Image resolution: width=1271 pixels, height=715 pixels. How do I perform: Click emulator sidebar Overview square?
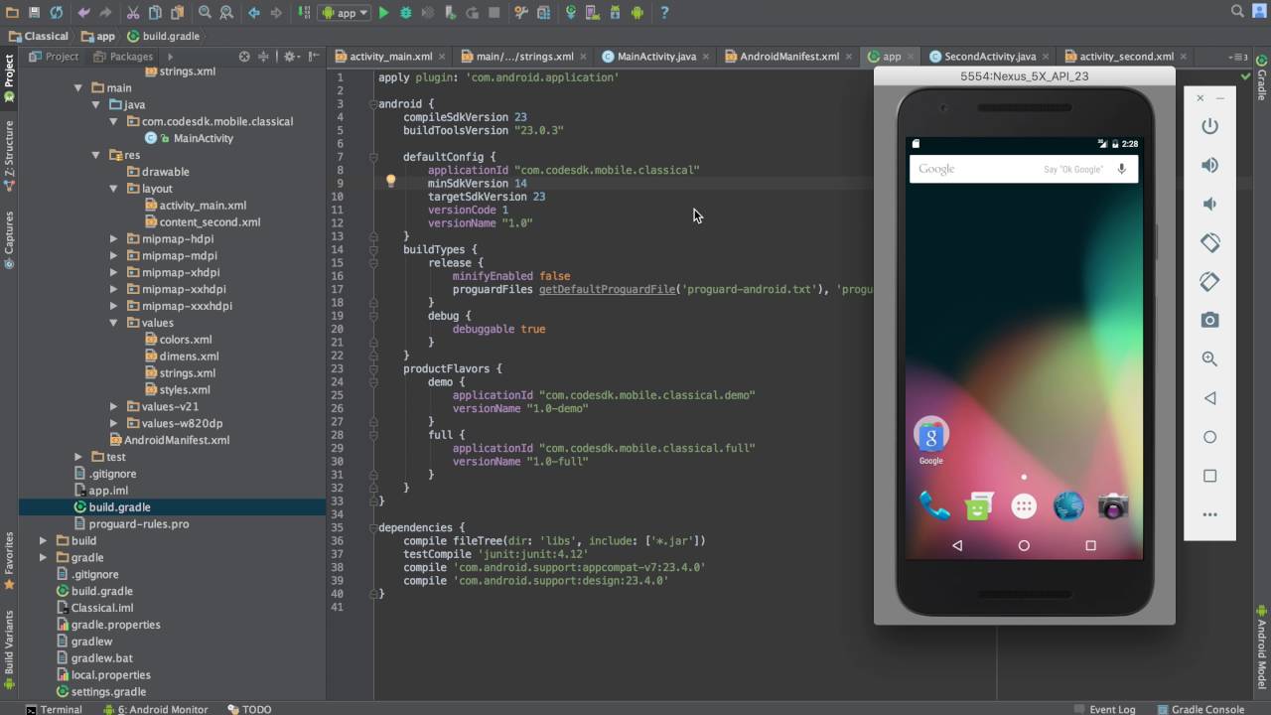click(x=1209, y=476)
